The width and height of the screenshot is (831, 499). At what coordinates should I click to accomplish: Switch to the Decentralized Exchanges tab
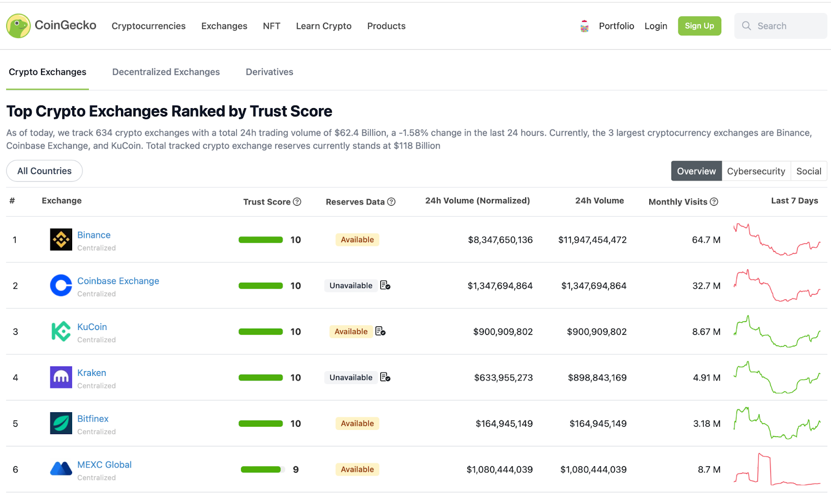[166, 72]
